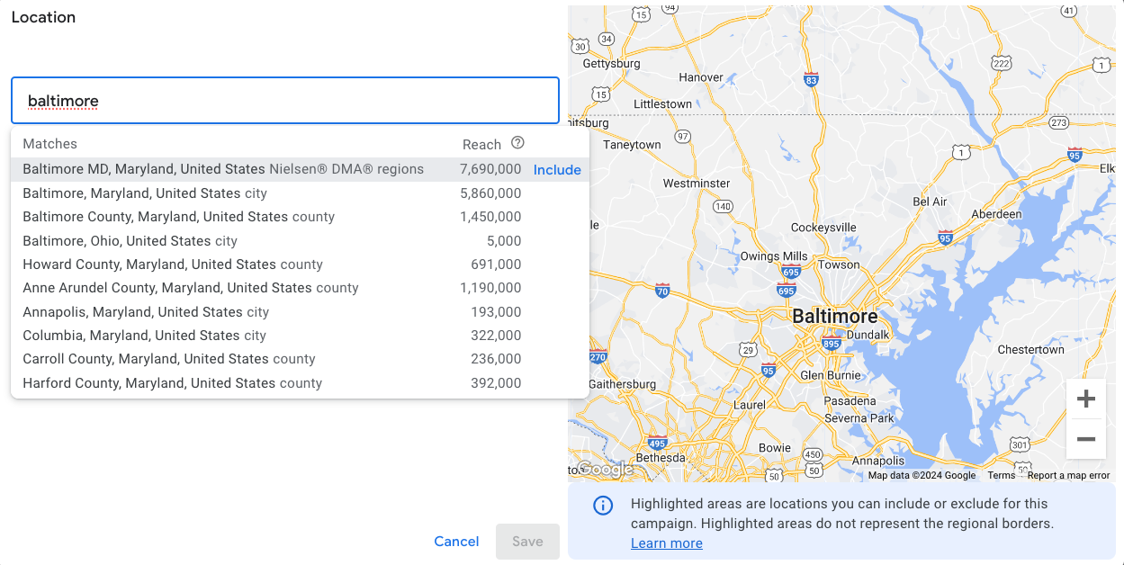Select Anne Arundel County match

pos(171,288)
